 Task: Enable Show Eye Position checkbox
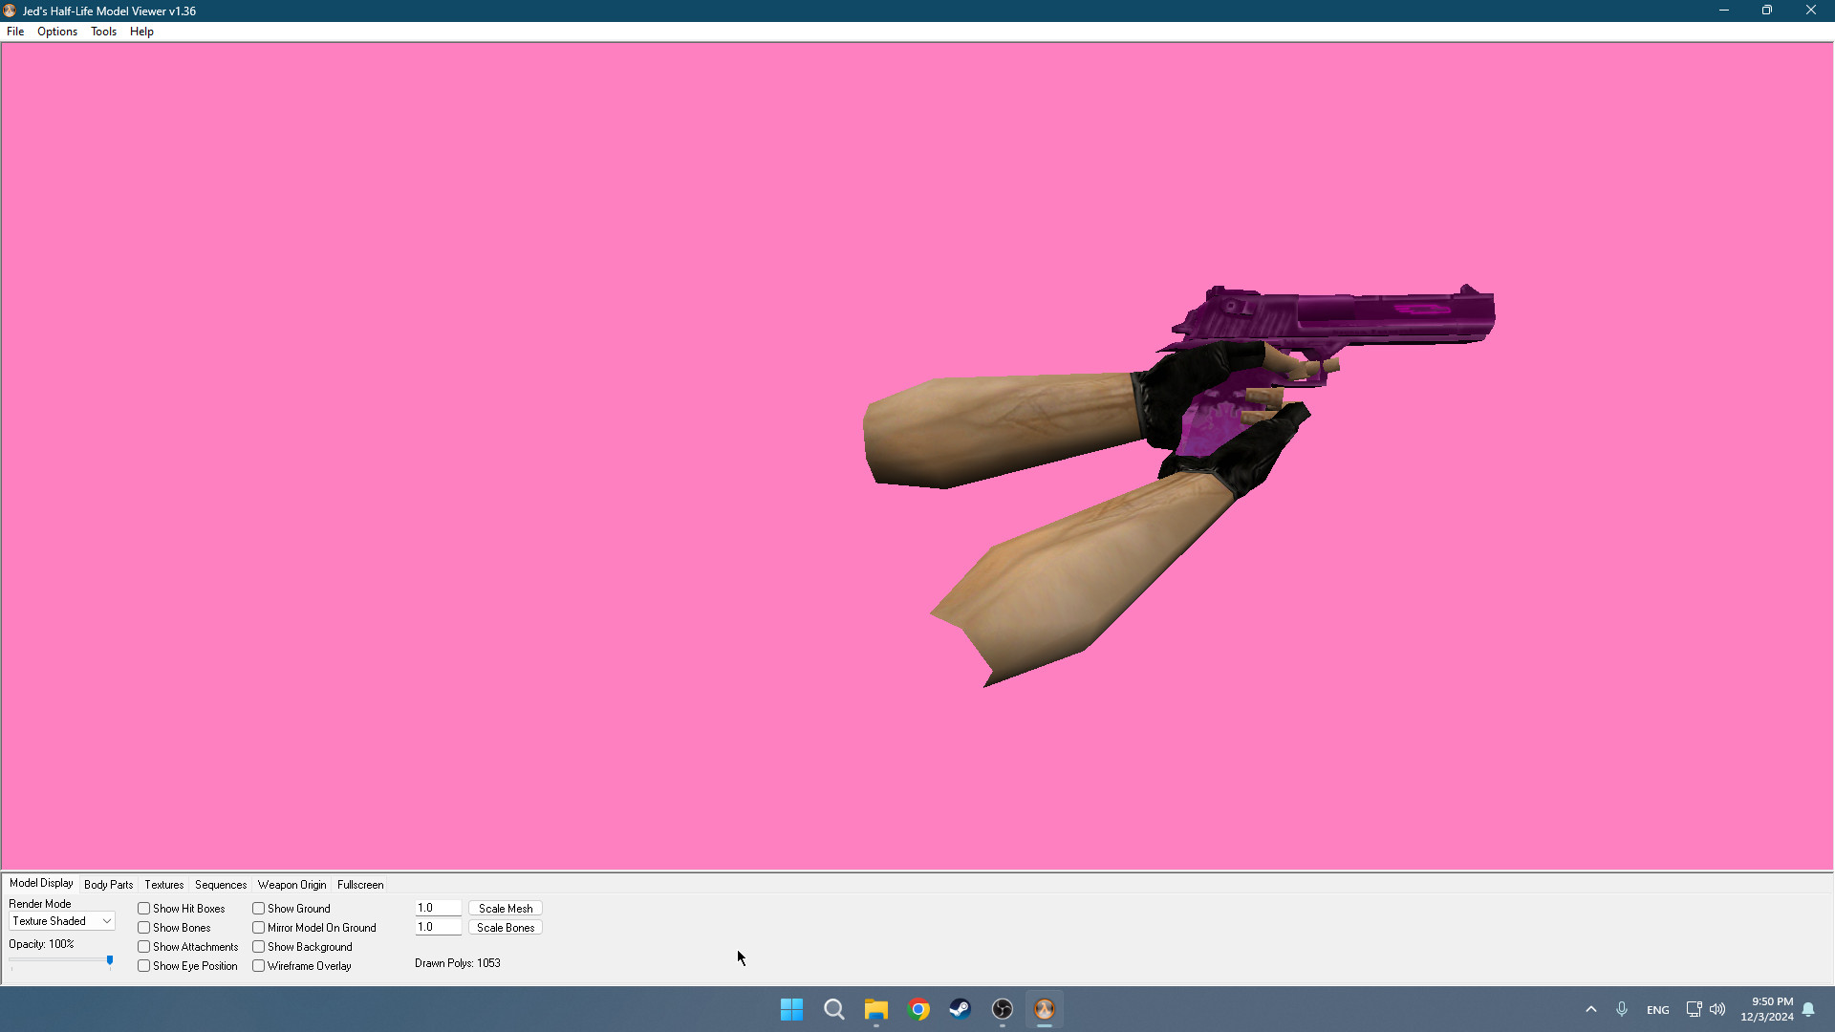coord(143,966)
